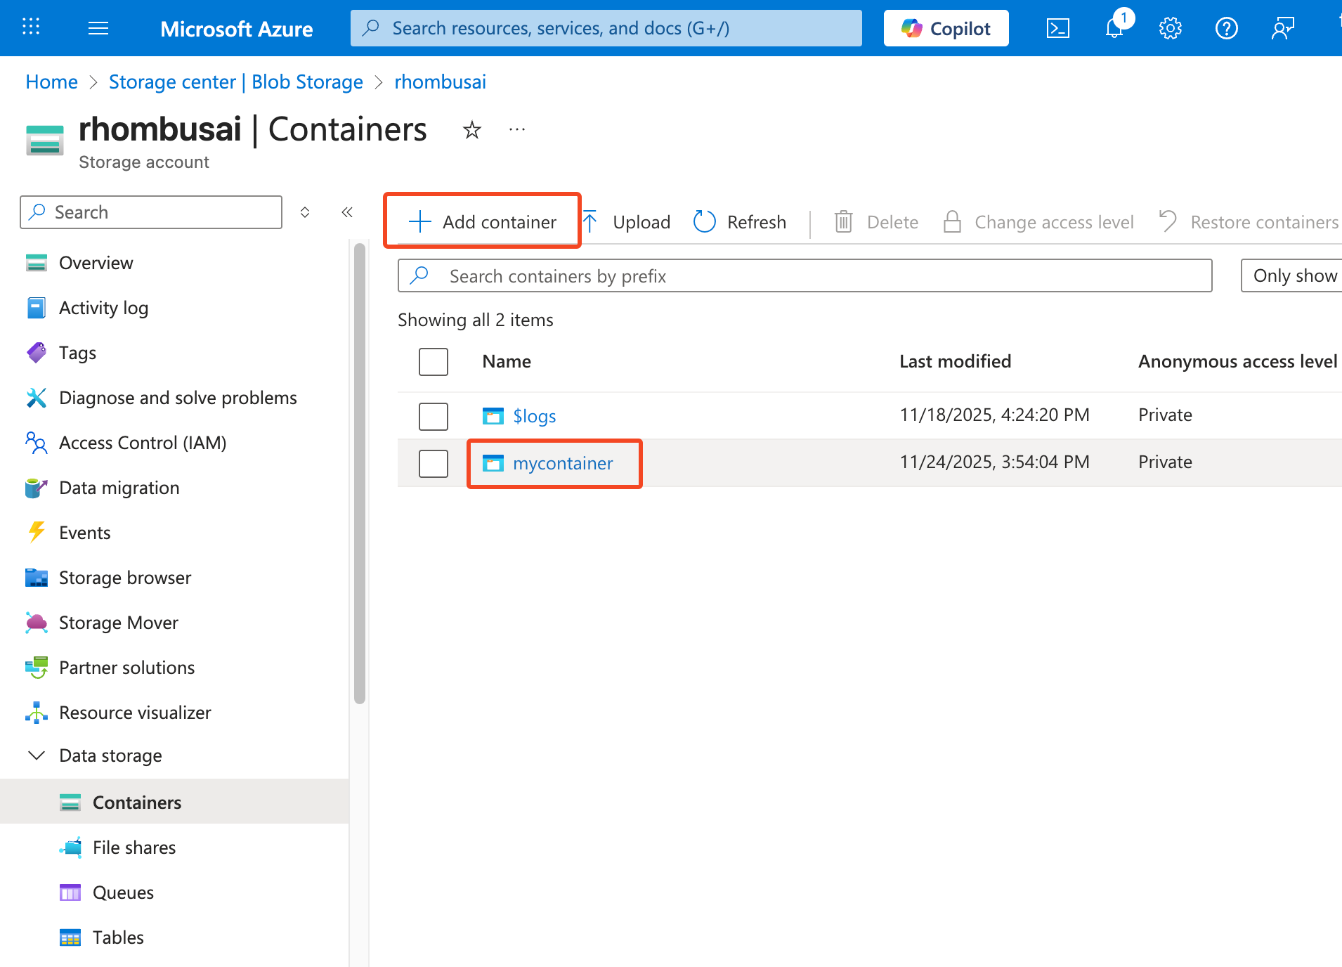
Task: Check the $logs container checkbox
Action: pyautogui.click(x=433, y=416)
